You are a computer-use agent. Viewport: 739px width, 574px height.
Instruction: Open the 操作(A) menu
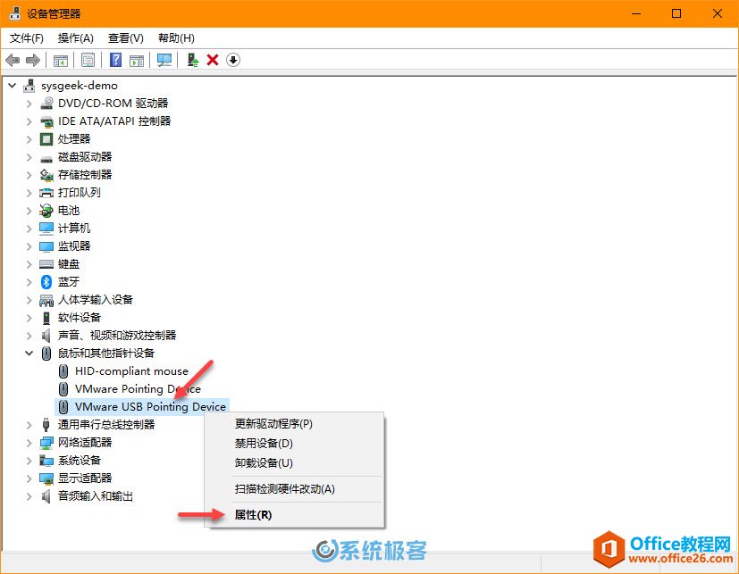coord(75,38)
